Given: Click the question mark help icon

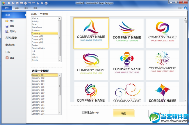Looking at the screenshot, I should [46, 3].
